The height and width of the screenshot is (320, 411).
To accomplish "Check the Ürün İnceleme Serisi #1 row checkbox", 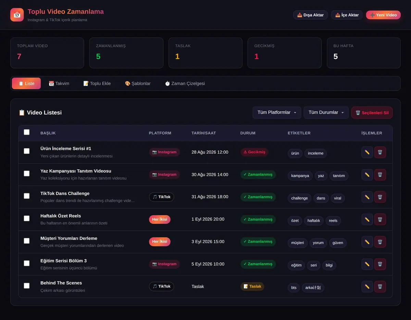I will (x=27, y=151).
